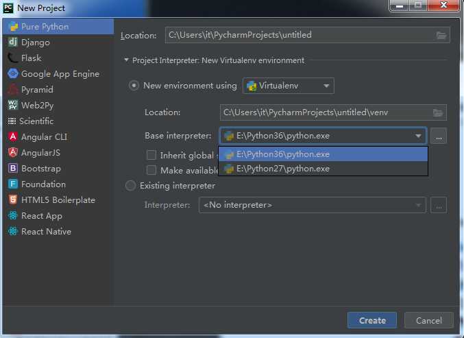Choose the Flask icon in sidebar
The image size is (464, 338).
pos(13,58)
